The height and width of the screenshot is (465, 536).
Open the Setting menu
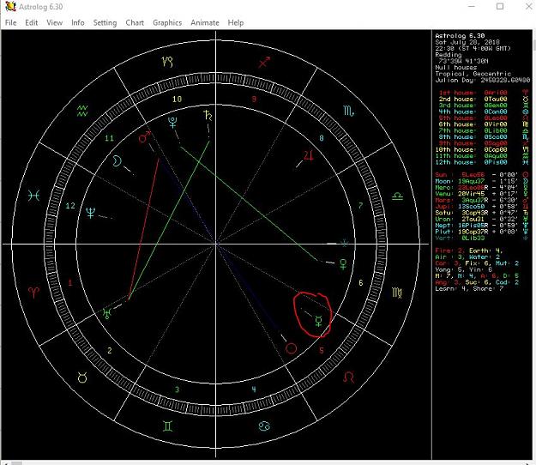(105, 22)
